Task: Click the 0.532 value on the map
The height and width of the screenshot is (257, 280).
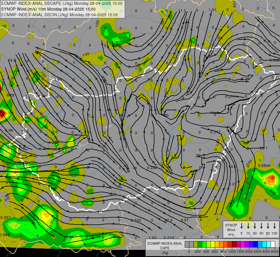Action: click(x=136, y=220)
